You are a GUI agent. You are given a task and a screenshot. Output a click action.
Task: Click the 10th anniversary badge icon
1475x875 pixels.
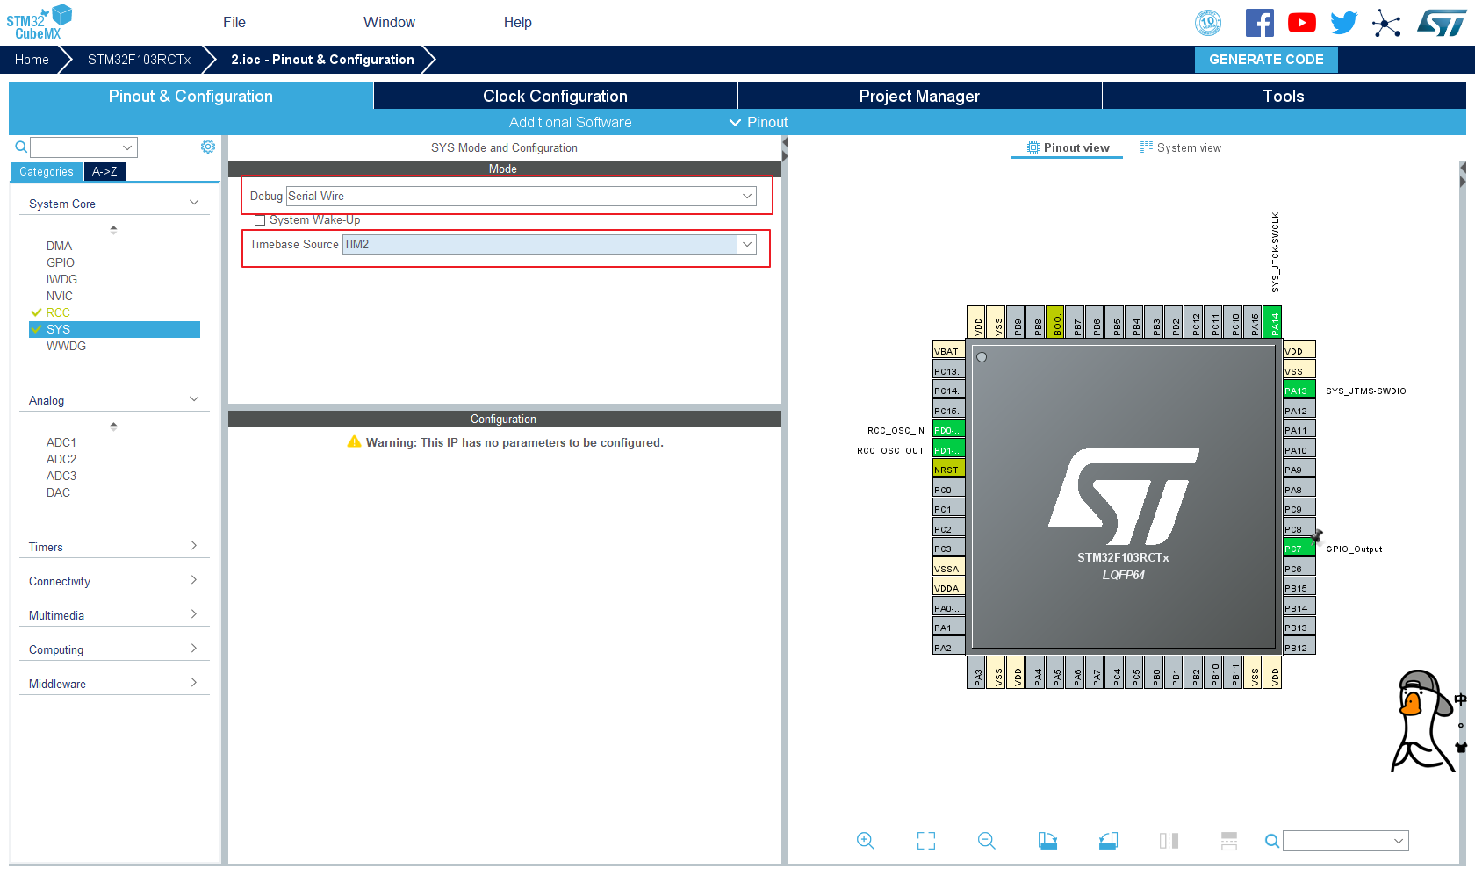click(1208, 23)
